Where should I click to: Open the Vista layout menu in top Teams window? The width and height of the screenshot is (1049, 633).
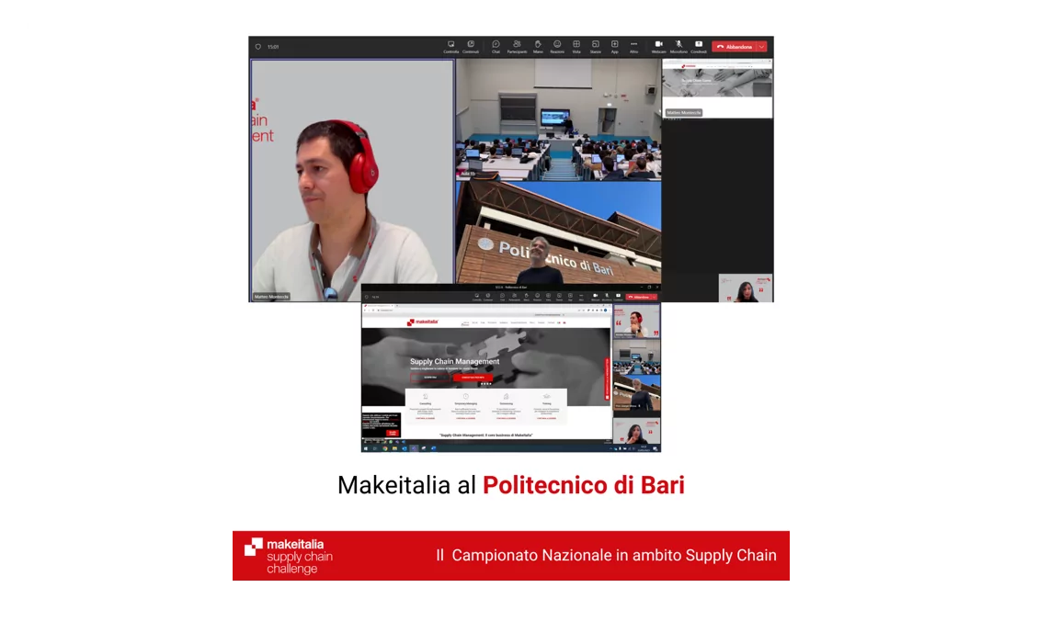[576, 47]
